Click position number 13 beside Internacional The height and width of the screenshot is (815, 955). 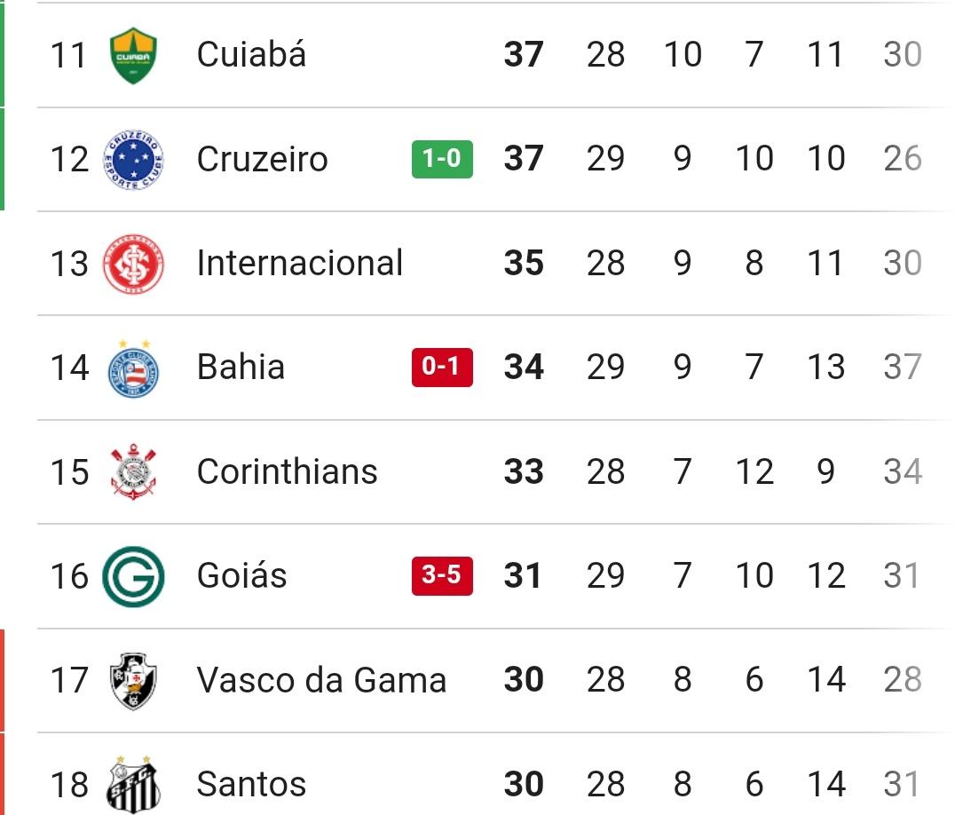point(69,264)
